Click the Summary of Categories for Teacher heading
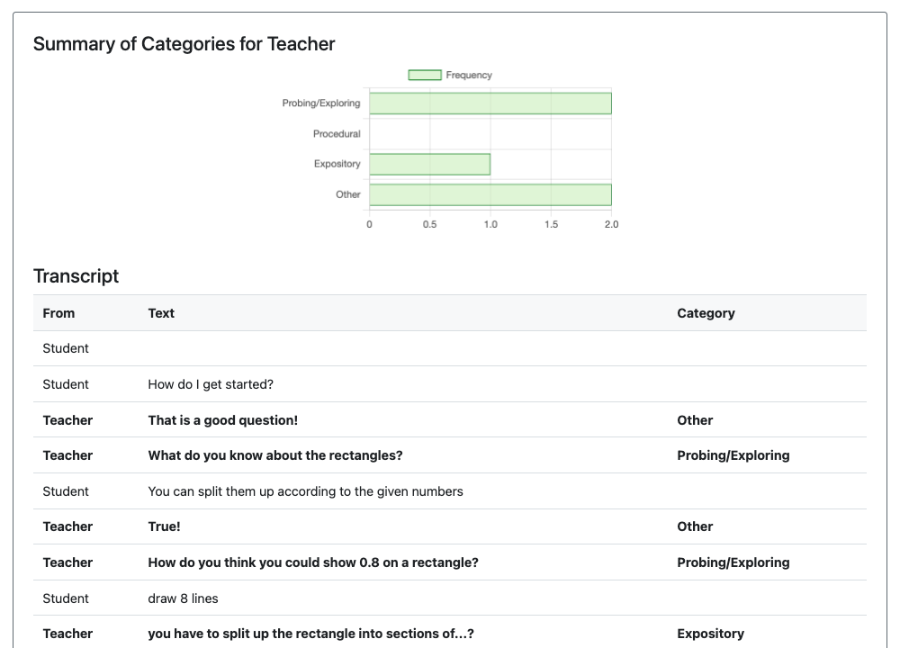This screenshot has width=900, height=648. coord(184,44)
